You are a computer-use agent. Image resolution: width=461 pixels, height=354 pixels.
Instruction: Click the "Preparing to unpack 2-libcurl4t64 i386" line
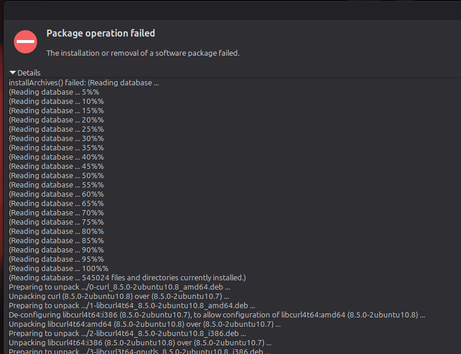tap(127, 333)
